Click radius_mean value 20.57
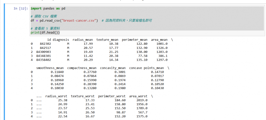This screenshot has height=120, width=266. (88, 48)
